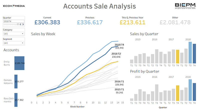Step Quarter filter to previous value

(20, 24)
